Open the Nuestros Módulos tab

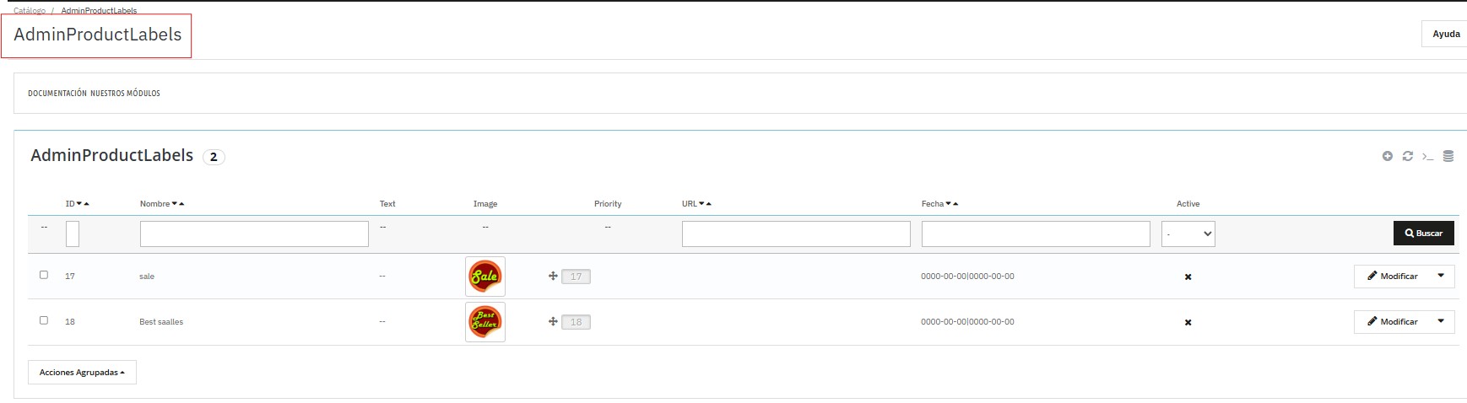[125, 94]
